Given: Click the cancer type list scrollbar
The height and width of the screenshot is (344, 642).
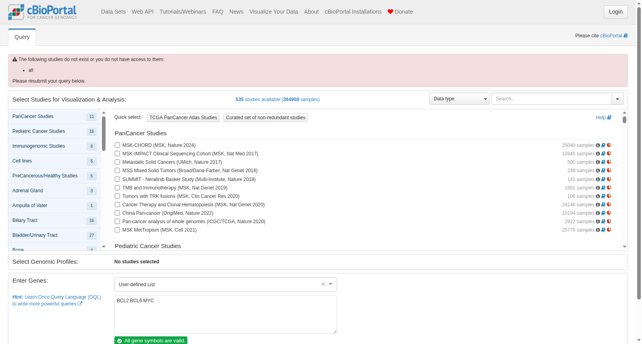Looking at the screenshot, I should point(104,134).
